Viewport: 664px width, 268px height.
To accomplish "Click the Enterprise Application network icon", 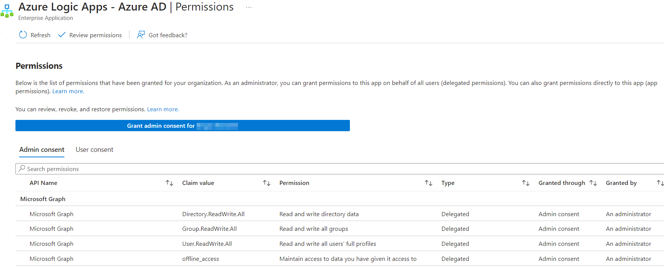I will click(x=7, y=11).
